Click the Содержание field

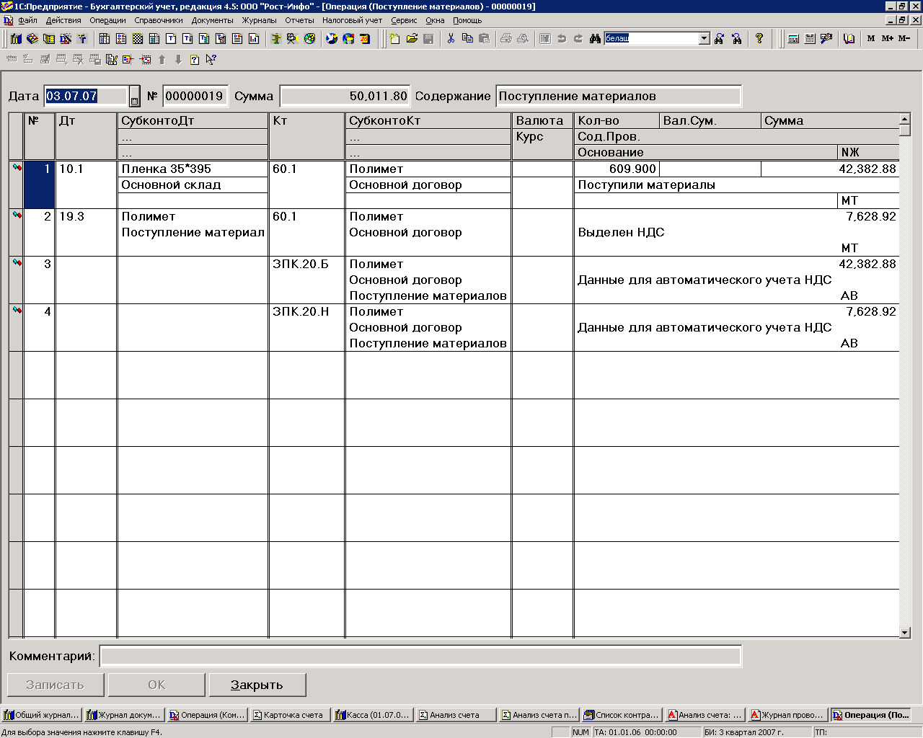(x=619, y=97)
